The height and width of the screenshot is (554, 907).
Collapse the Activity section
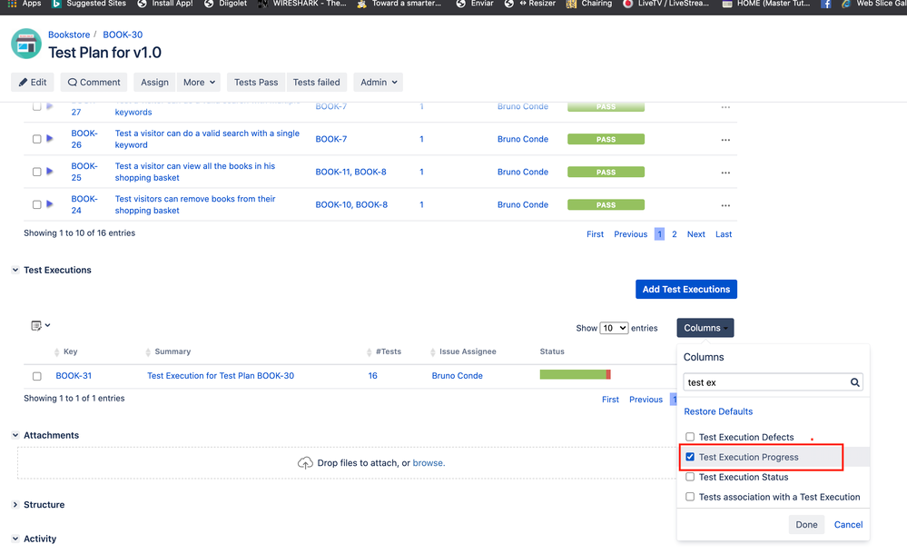[15, 539]
